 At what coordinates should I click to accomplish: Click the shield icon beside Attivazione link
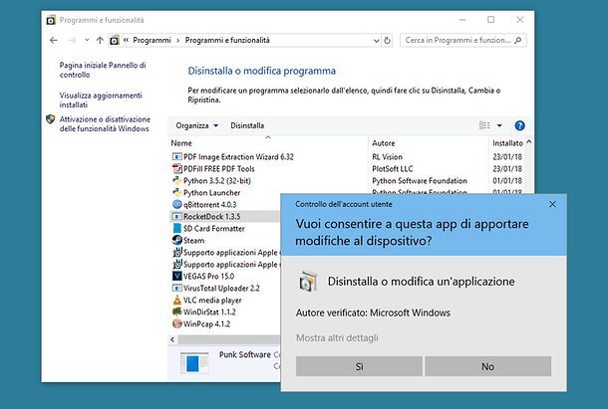(51, 119)
